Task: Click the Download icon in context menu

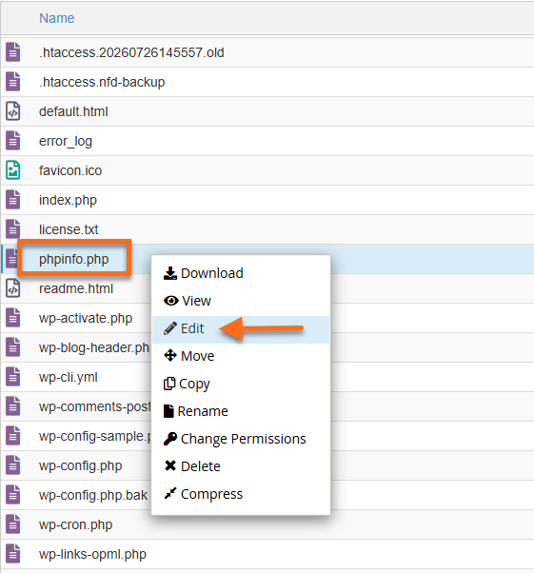Action: coord(170,273)
